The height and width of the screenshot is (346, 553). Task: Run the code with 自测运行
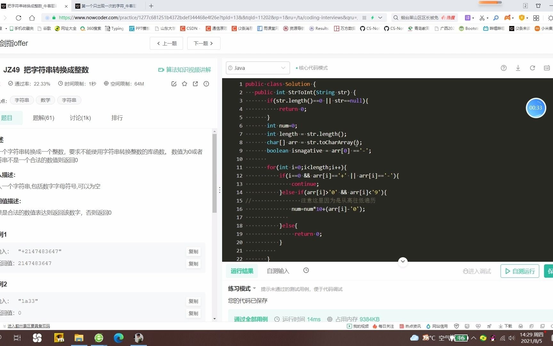519,271
